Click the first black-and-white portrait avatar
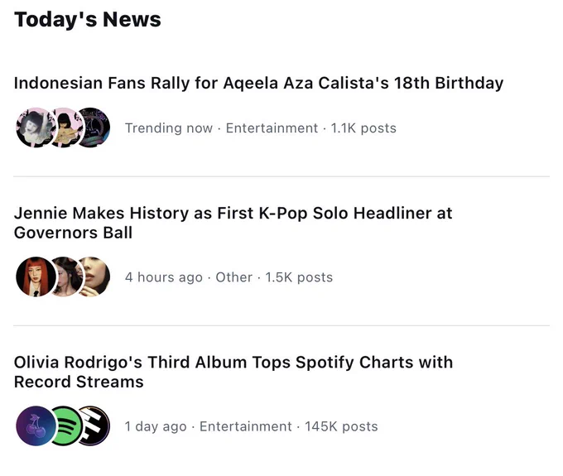The image size is (563, 476). point(36,127)
